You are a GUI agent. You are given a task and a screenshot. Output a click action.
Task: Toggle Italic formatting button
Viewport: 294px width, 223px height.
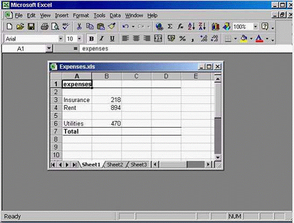pos(102,39)
